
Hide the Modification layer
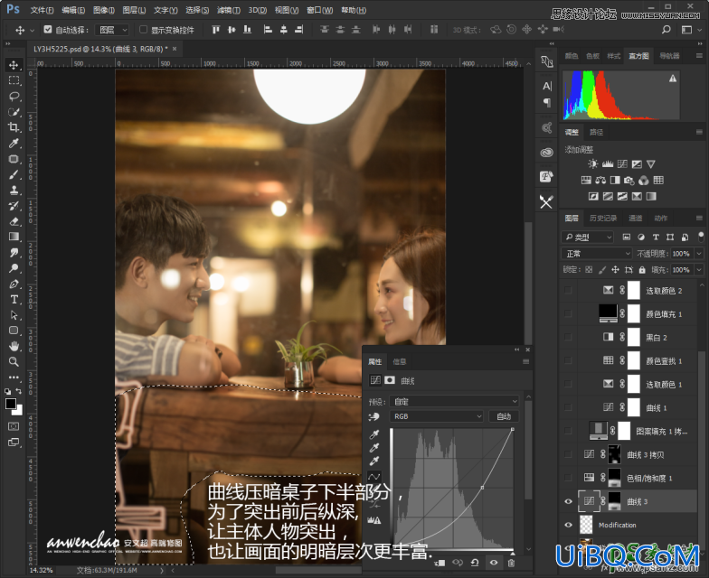568,525
